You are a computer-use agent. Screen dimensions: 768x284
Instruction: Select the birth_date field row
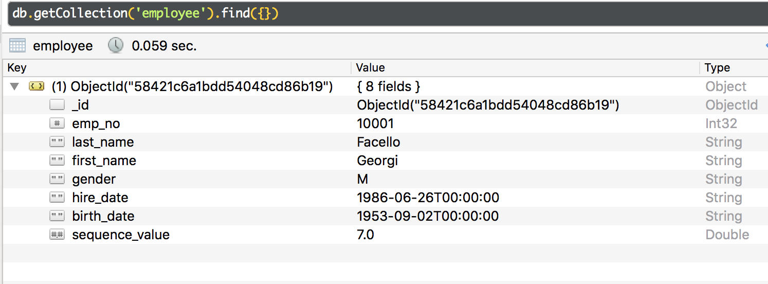pos(103,216)
